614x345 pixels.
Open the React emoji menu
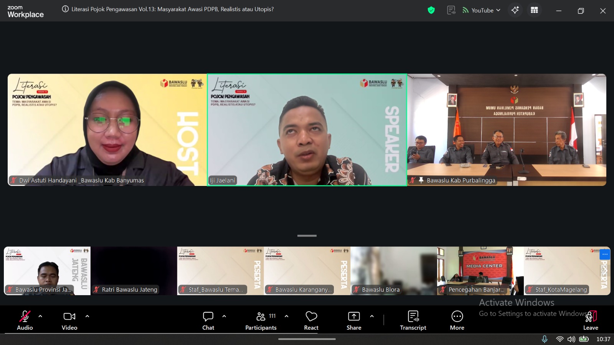311,320
